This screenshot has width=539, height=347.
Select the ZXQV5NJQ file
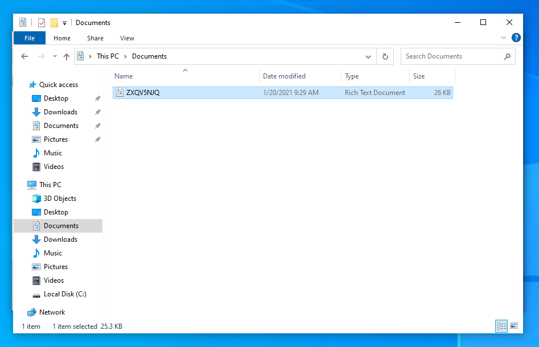(x=282, y=93)
